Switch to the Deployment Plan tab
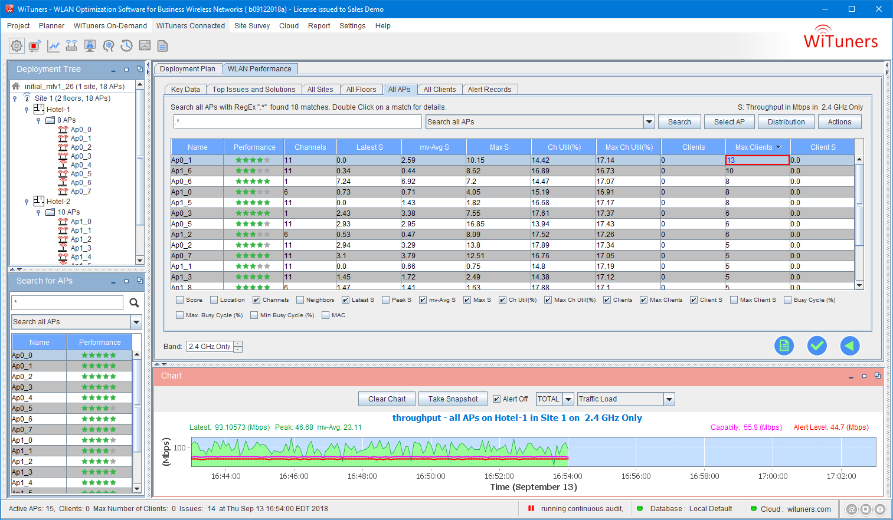Image resolution: width=893 pixels, height=520 pixels. (x=188, y=69)
